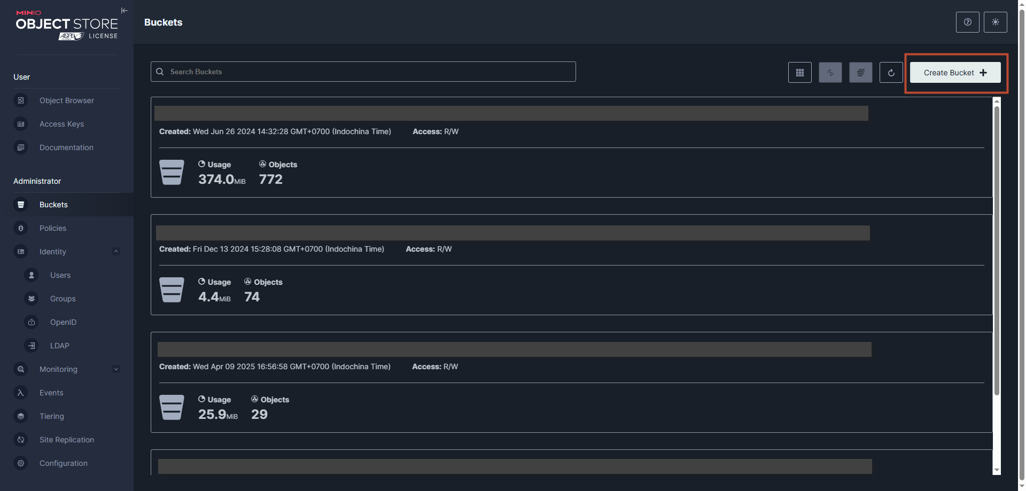Screen dimensions: 1026x491
Task: Open Object Browser in the sidebar
Action: tap(66, 100)
